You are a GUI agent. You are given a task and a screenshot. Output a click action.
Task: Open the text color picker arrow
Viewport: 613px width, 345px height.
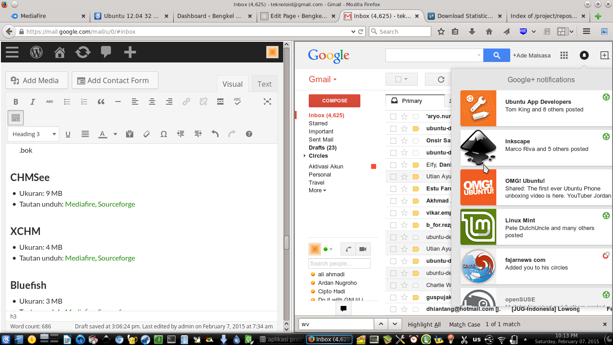(x=115, y=134)
